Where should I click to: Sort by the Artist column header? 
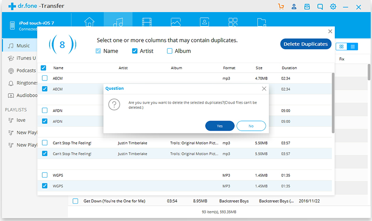(x=123, y=68)
